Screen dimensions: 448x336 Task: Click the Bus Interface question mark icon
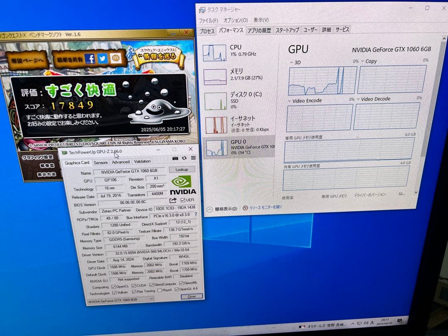point(196,214)
